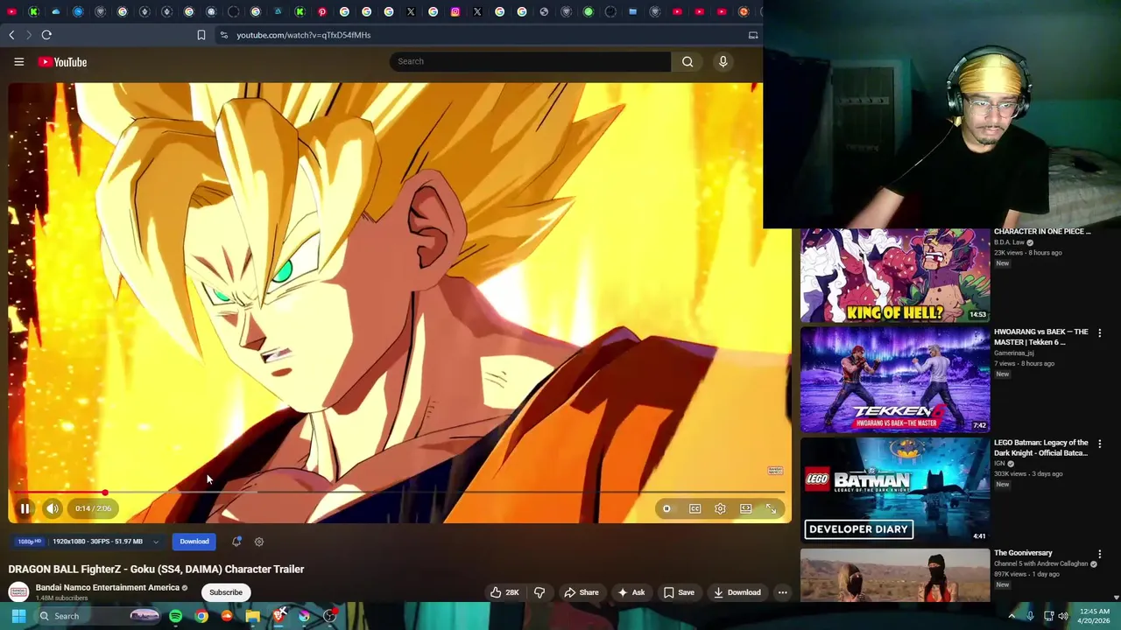Open Spotify from the taskbar
Image resolution: width=1121 pixels, height=630 pixels.
click(175, 616)
